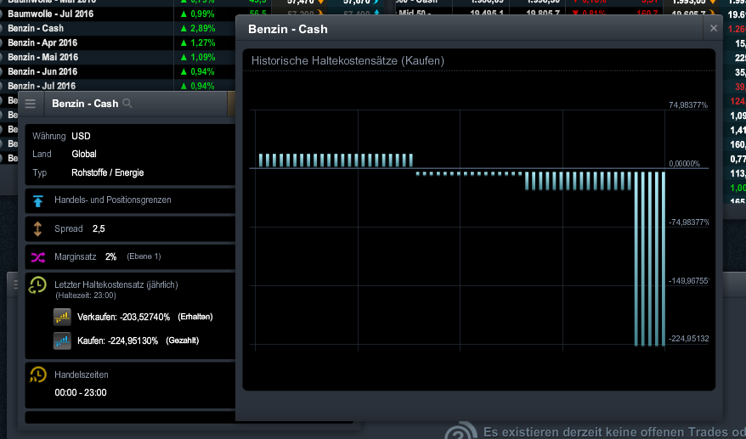Click the blue Handels- und Positionsgrenzen arrow icon

pyautogui.click(x=37, y=200)
